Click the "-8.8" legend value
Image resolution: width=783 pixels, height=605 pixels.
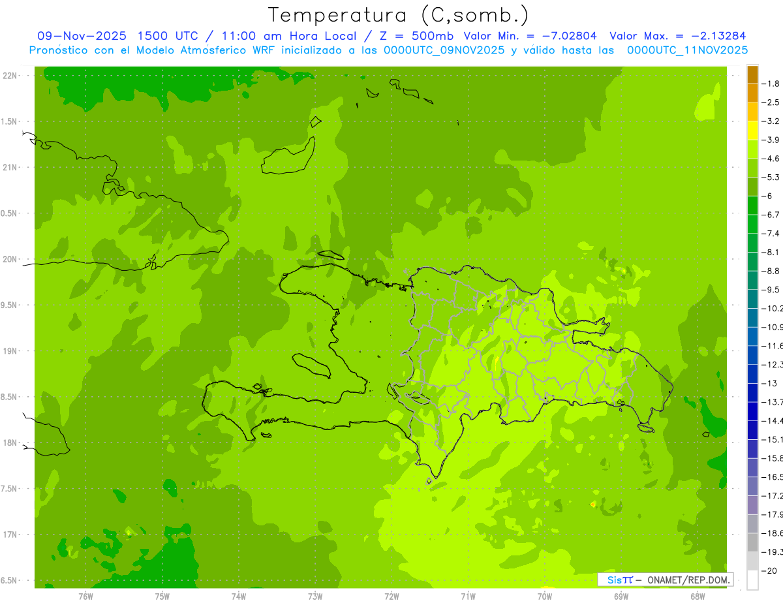pos(771,271)
